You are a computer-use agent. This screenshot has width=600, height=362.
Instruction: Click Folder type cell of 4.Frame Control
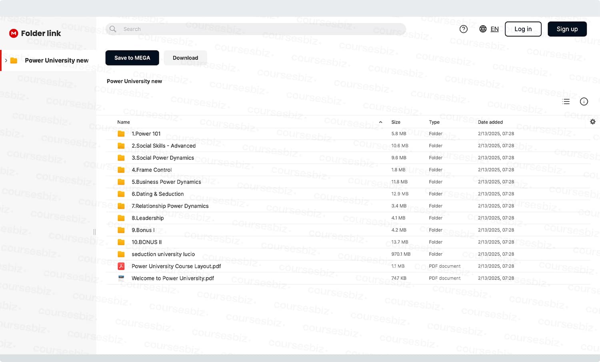coord(436,170)
